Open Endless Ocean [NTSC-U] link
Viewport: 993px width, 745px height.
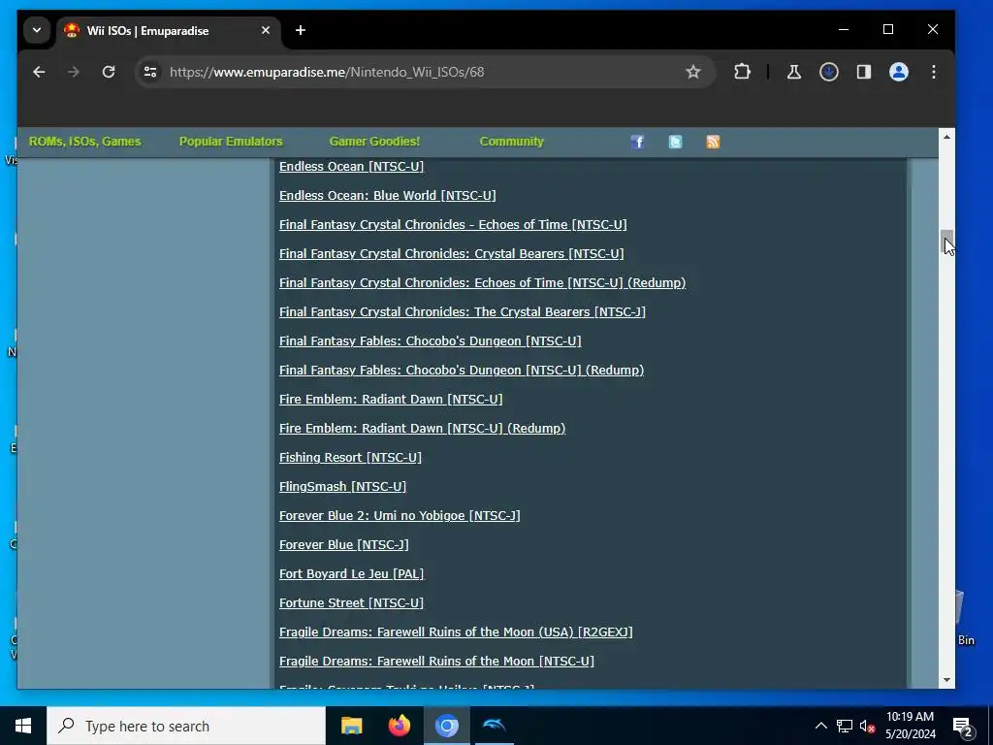(351, 167)
